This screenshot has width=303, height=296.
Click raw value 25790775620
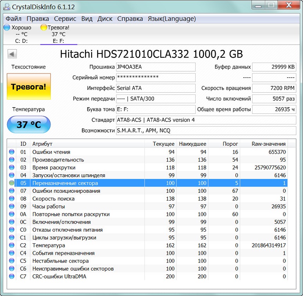(x=270, y=167)
